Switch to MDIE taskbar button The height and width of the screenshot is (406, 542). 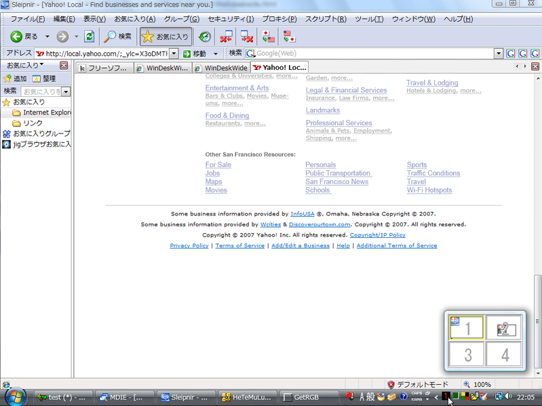[x=124, y=397]
